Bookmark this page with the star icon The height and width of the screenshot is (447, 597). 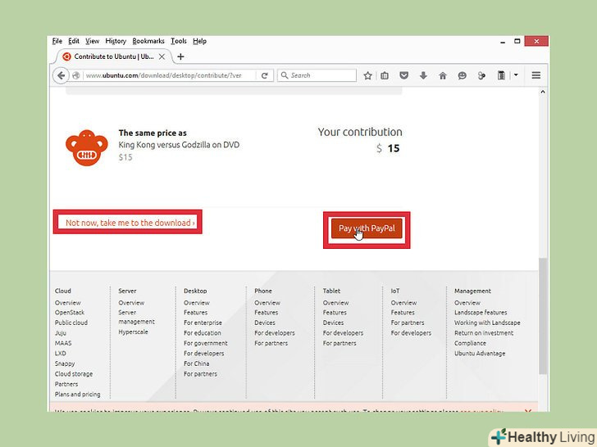pos(367,75)
